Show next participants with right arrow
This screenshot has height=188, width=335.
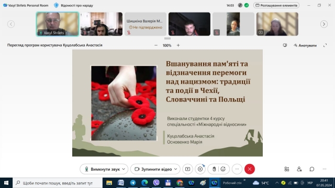(324, 24)
